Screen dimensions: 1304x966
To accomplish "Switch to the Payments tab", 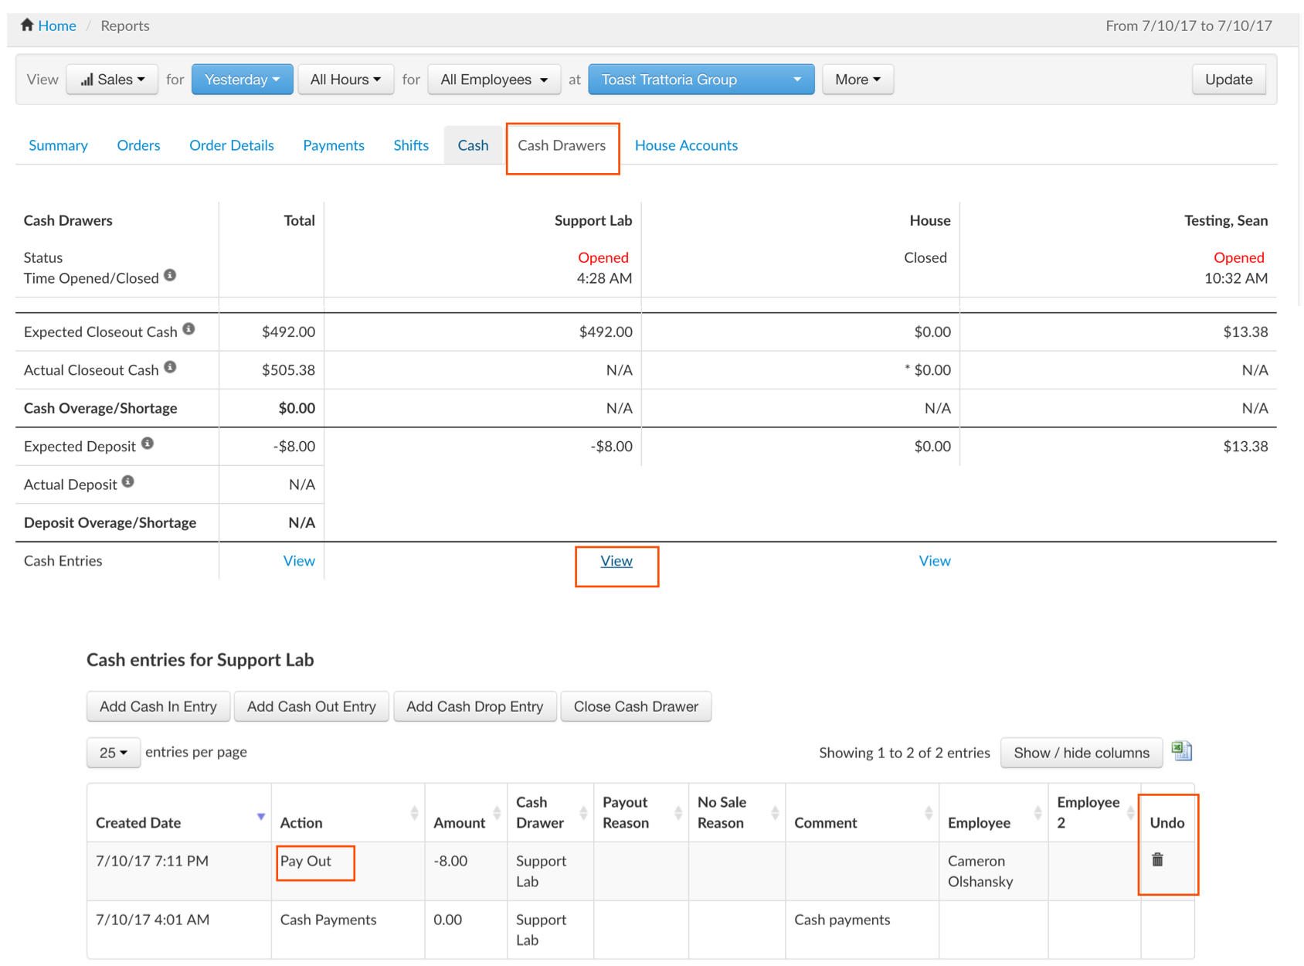I will click(333, 145).
